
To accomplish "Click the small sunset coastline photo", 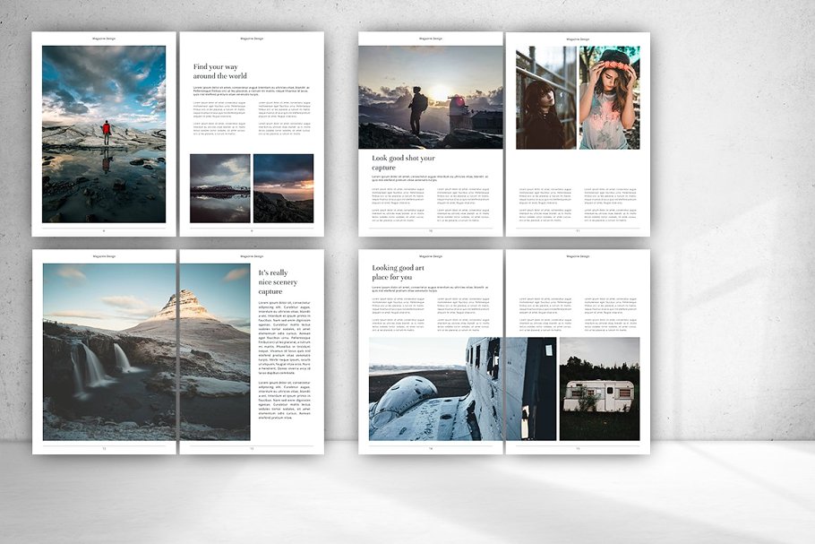I will (x=283, y=188).
